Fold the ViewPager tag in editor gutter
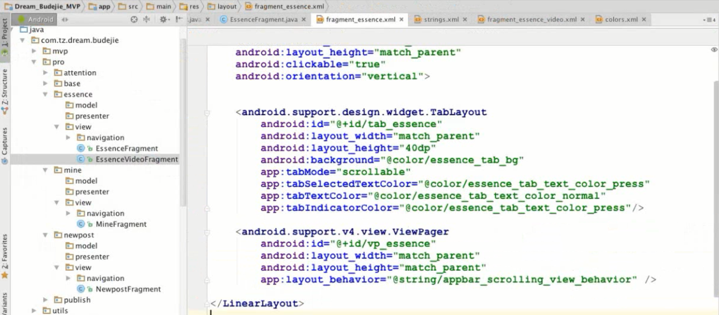Screen dimensions: 719x315 point(207,231)
